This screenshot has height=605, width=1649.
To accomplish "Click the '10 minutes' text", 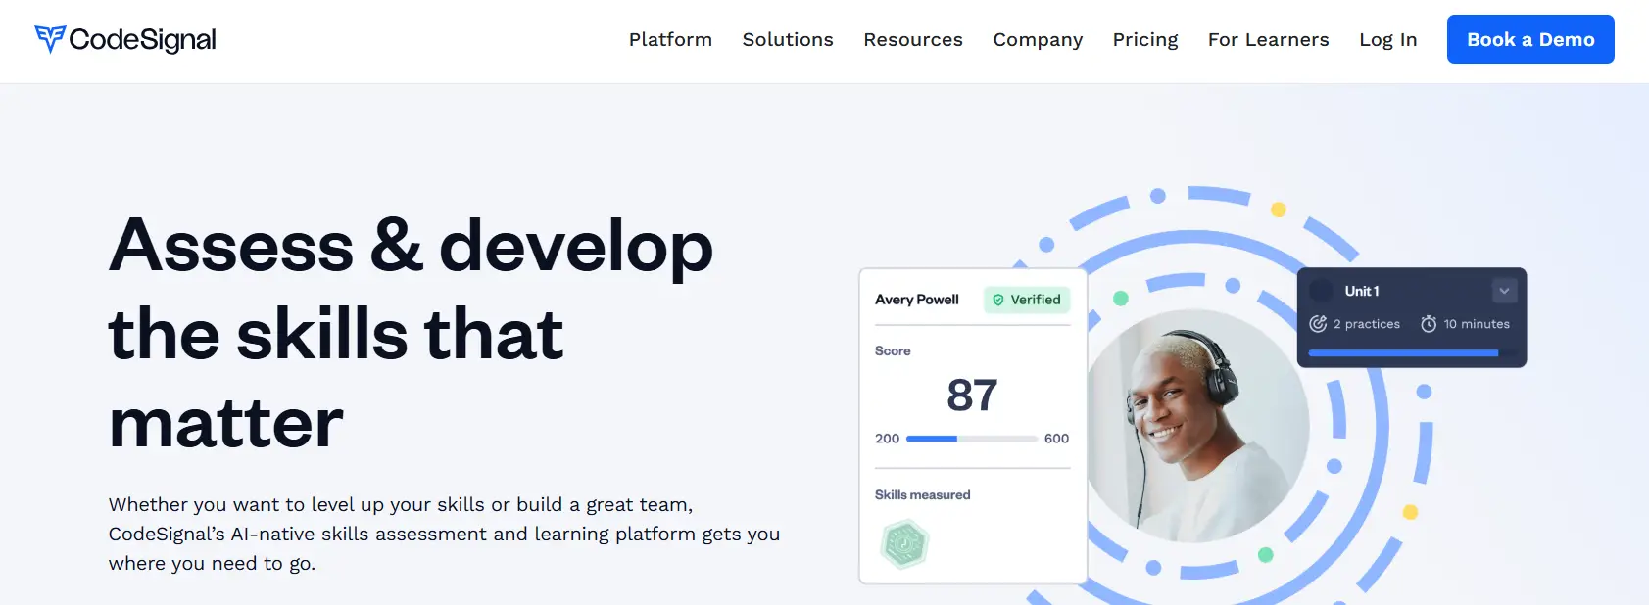I will pyautogui.click(x=1477, y=324).
